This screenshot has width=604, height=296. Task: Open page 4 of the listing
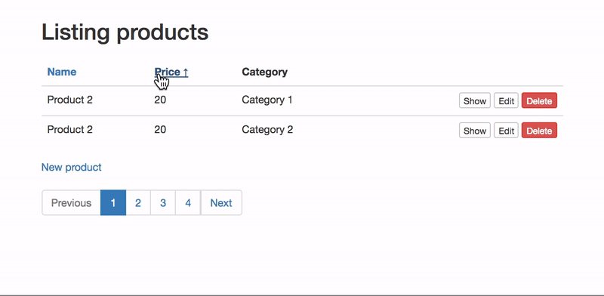click(188, 202)
